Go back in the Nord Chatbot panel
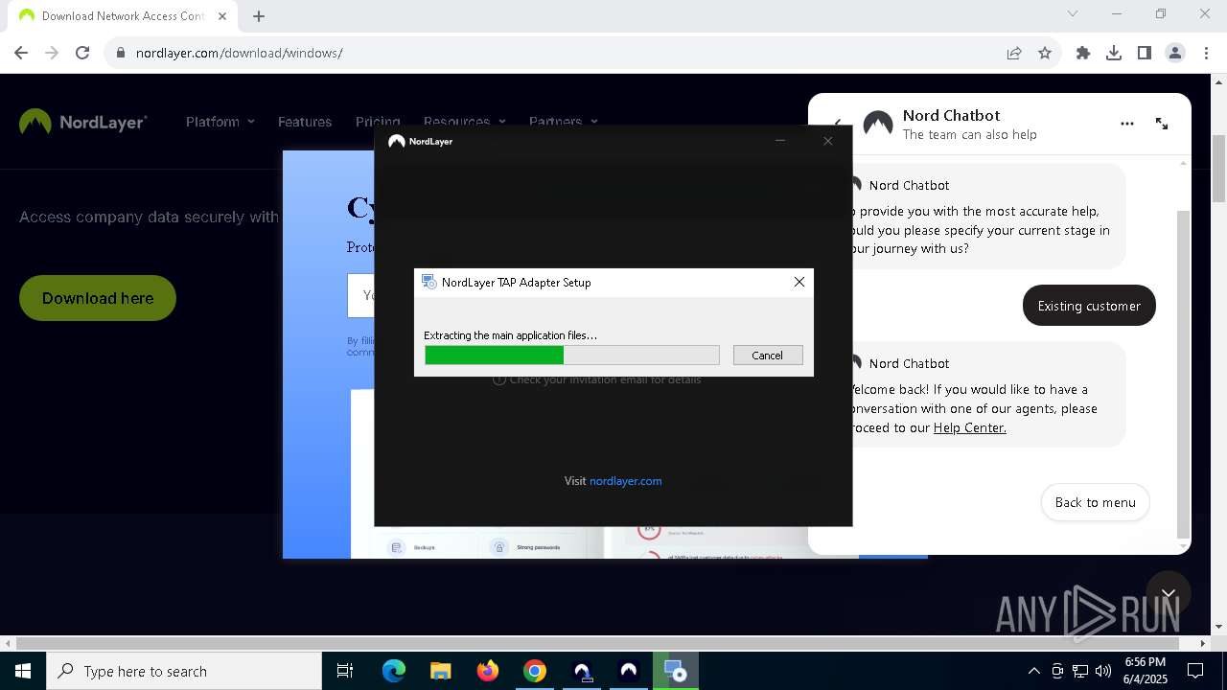1227x690 pixels. click(x=837, y=124)
